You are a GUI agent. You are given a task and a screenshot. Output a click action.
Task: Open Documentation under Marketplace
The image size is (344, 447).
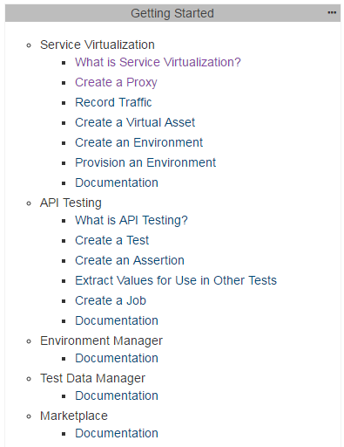(117, 433)
